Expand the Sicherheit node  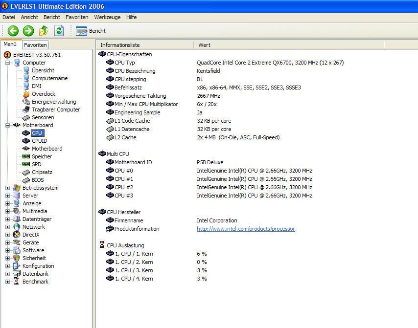(x=7, y=258)
